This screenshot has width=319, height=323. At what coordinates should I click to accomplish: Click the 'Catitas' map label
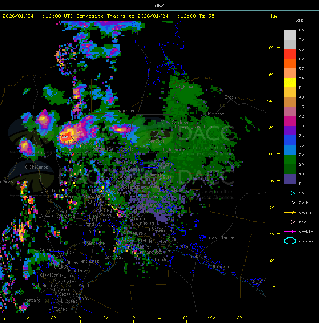(x=199, y=257)
